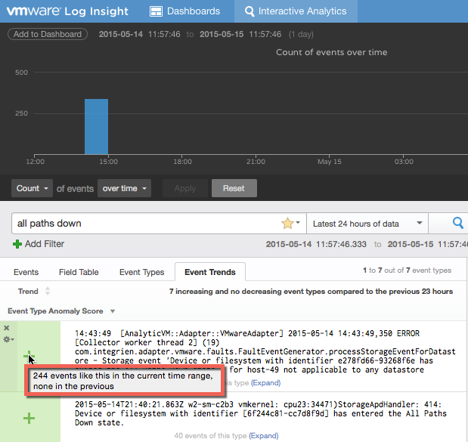Click the AnalyticVM VMwareAdapter ERROR event text

click(265, 351)
